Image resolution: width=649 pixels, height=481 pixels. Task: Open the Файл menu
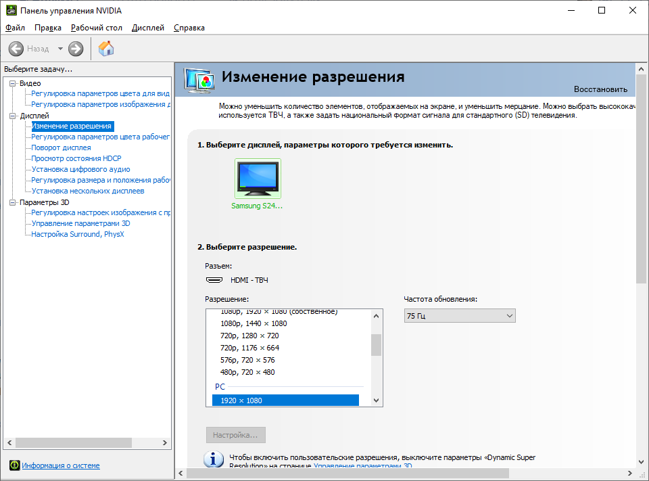(15, 28)
